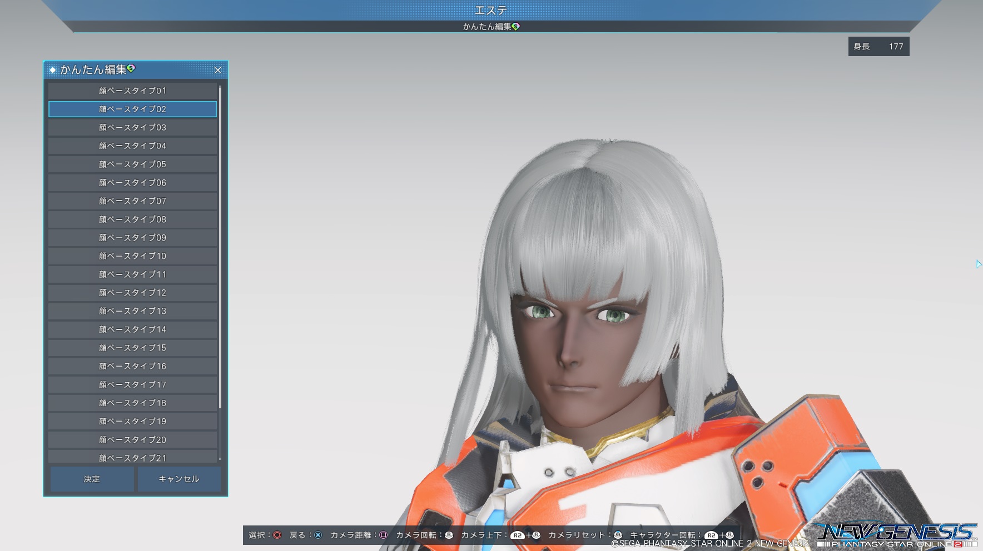Select 顔ベースタイプ02 highlighted entry
This screenshot has width=983, height=551.
pos(132,109)
